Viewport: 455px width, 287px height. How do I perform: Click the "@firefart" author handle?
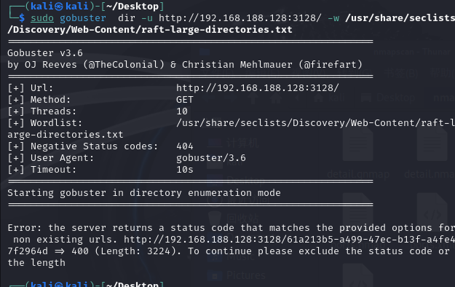[x=331, y=65]
